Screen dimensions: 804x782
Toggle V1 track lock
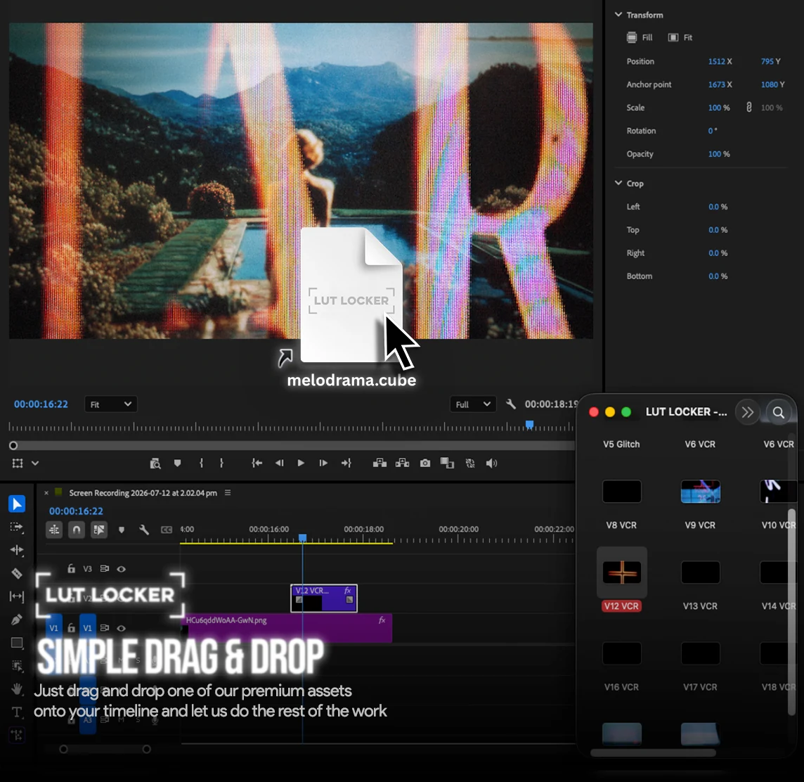click(x=71, y=628)
